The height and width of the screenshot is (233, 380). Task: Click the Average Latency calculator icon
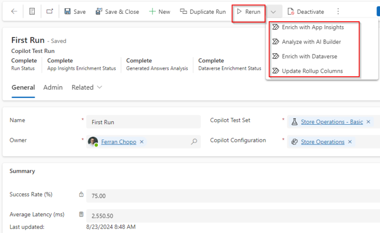(x=81, y=214)
